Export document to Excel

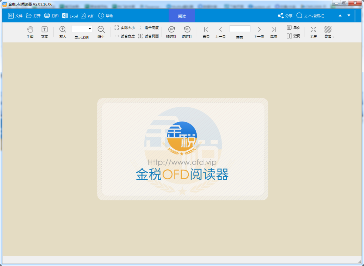coord(70,15)
